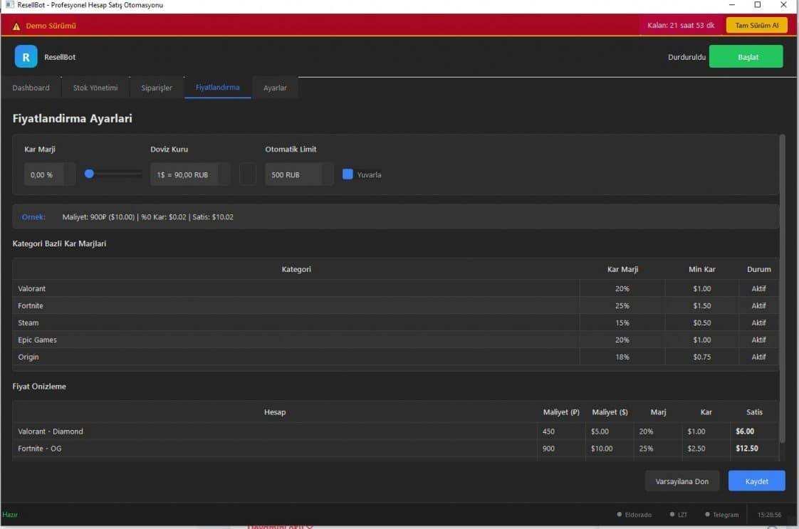Click the Doviz Kuru rate field

point(190,174)
